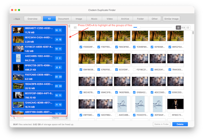The height and width of the screenshot is (140, 204).
Task: Click the select-all checklist icon
Action: (x=75, y=28)
